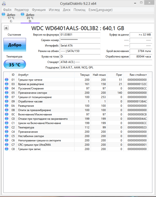Click status orb for Опити за прекалибриране

tap(7, 110)
